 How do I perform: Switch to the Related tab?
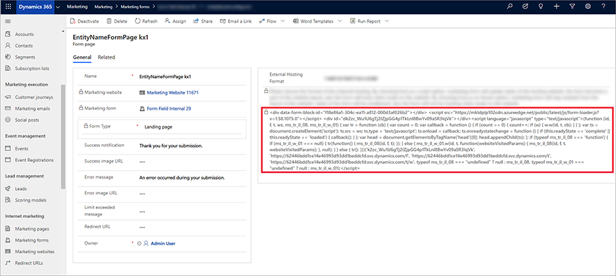pyautogui.click(x=107, y=57)
